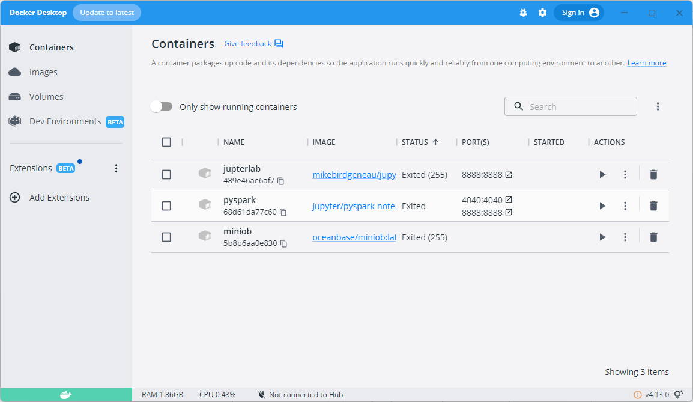The image size is (693, 402).
Task: Select the jupterlab row checkbox
Action: [166, 175]
